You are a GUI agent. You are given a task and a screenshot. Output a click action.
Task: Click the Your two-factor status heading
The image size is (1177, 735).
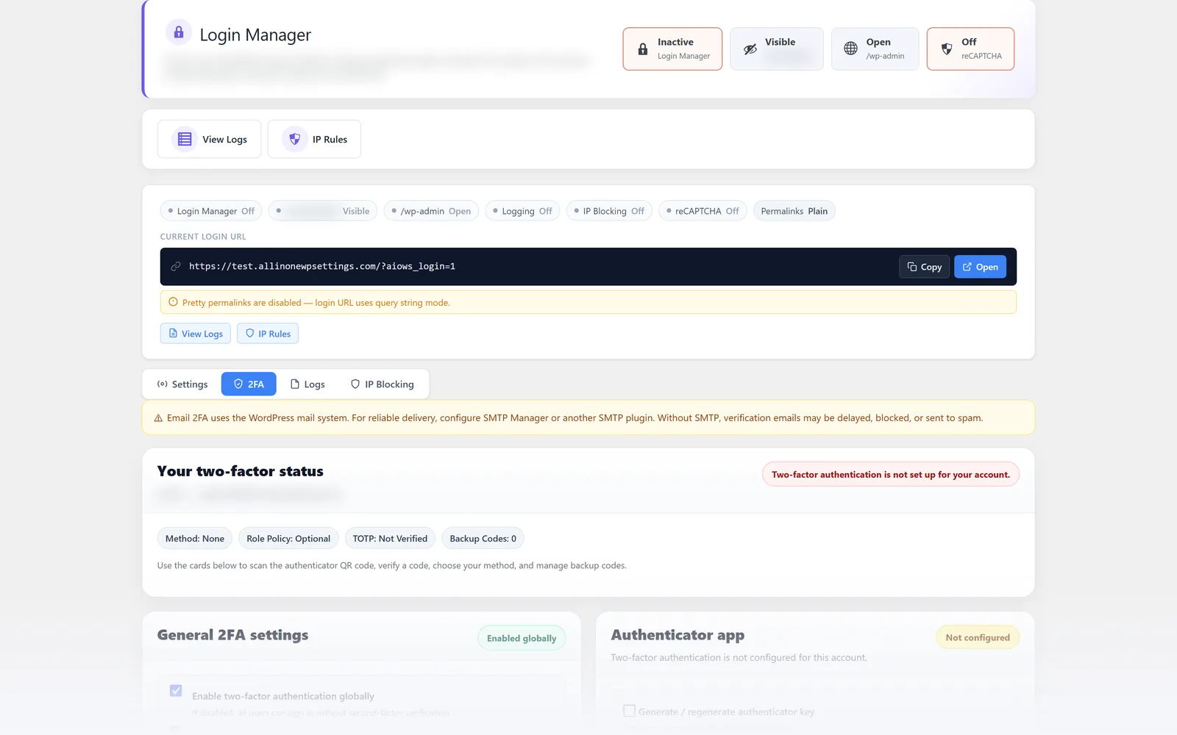(x=241, y=471)
